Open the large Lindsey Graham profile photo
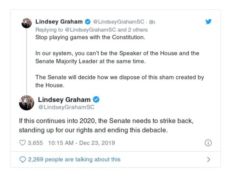The image size is (231, 182). point(27,103)
